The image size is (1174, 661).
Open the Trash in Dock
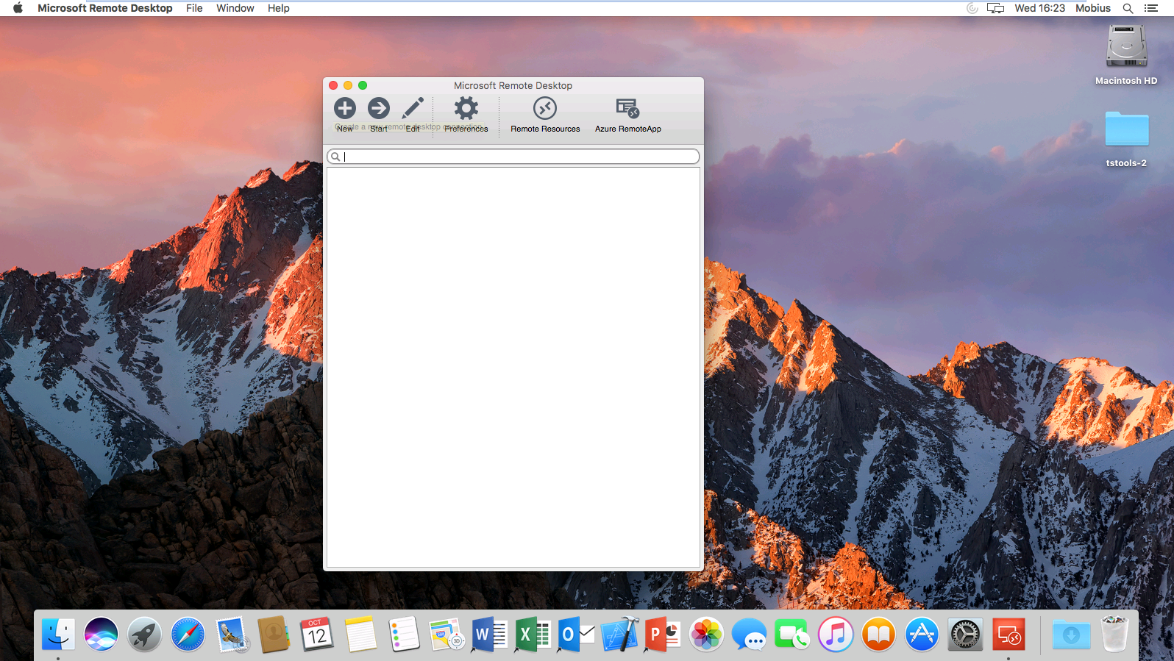(1114, 634)
